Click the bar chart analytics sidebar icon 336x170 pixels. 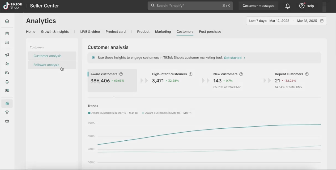coord(7,103)
